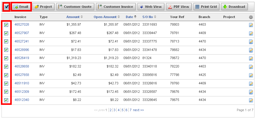Click edit note icon for invoice 46527907
Image resolution: width=256 pixels, height=119 pixels.
click(x=251, y=33)
